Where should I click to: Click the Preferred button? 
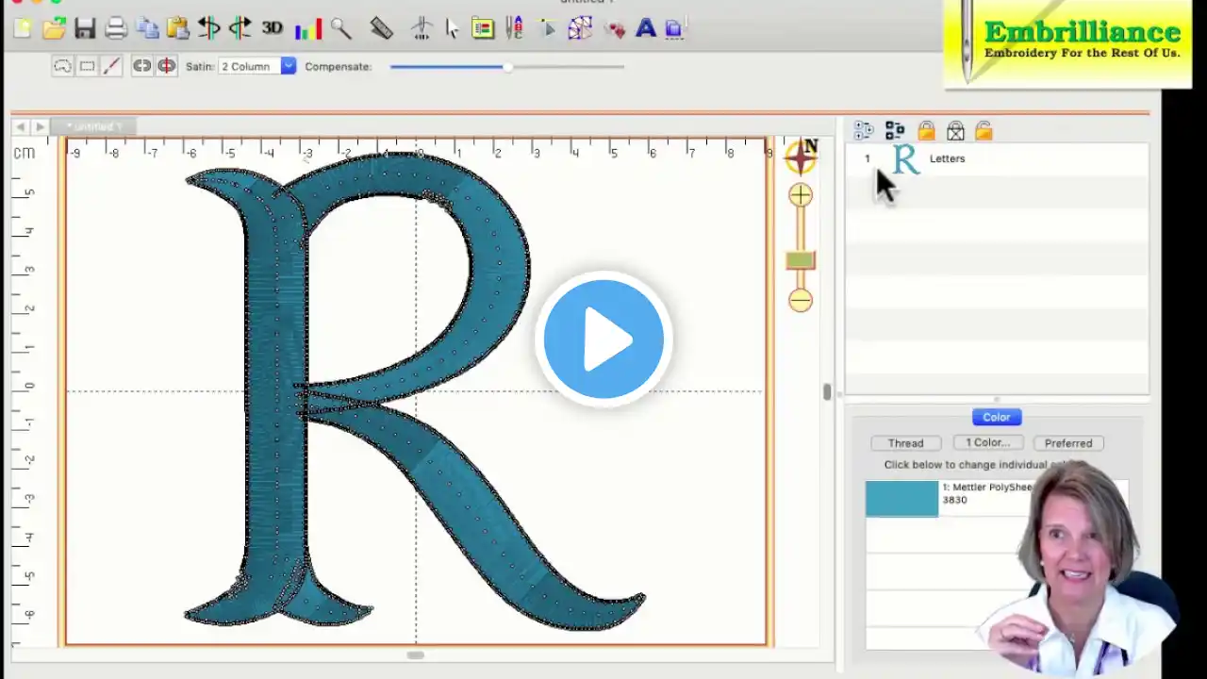1068,443
